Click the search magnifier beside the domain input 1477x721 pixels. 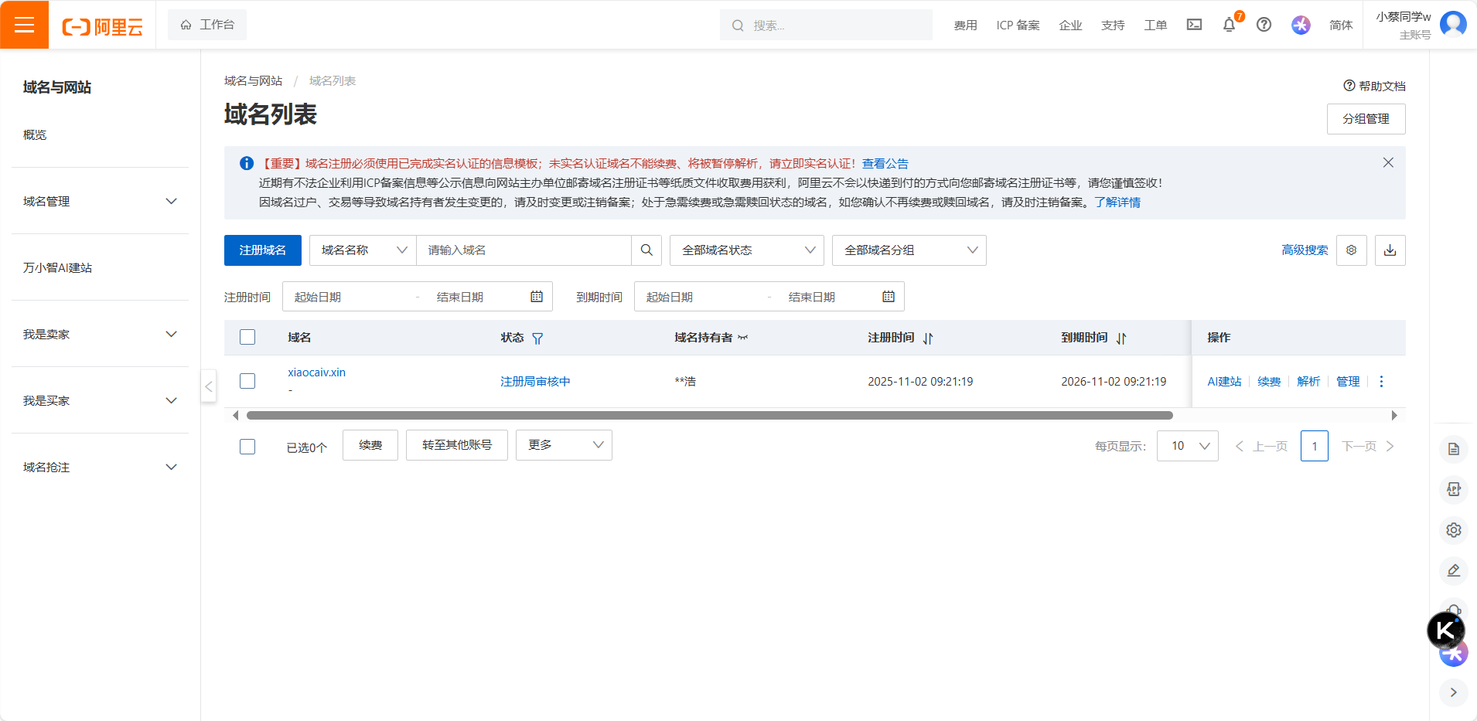646,250
